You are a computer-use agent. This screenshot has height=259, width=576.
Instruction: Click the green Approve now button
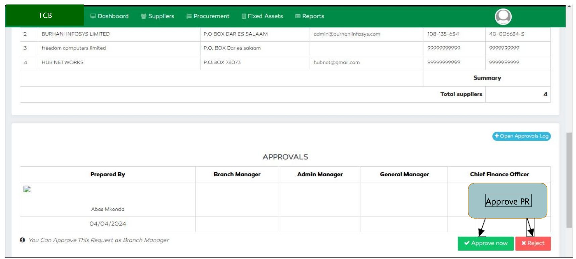click(485, 243)
